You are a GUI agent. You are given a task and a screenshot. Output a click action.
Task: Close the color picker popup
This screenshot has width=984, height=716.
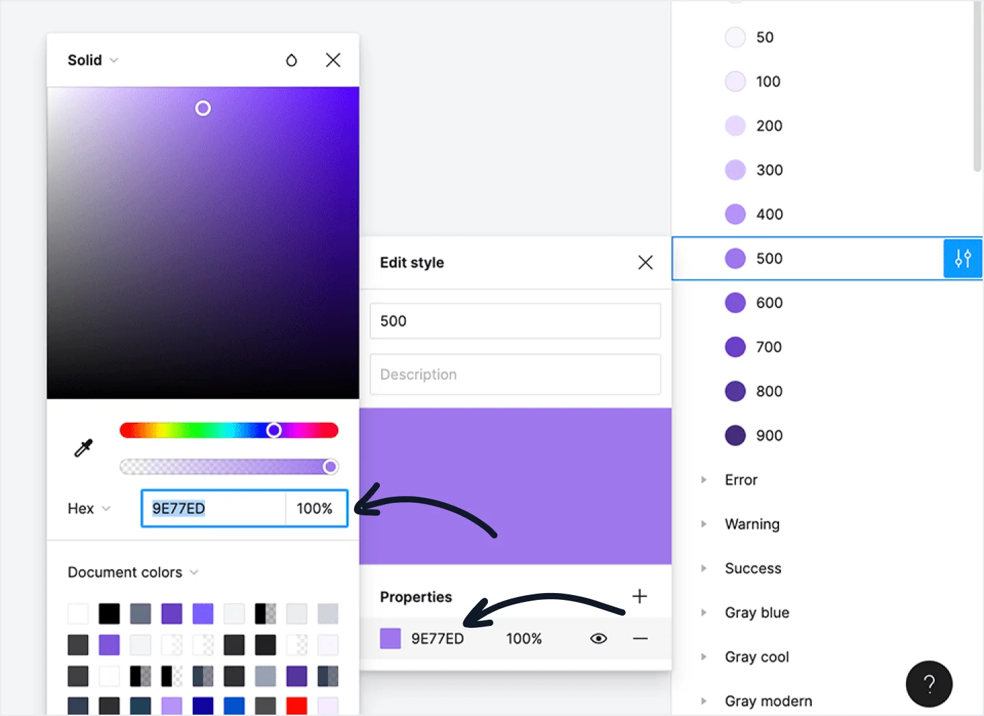(333, 60)
